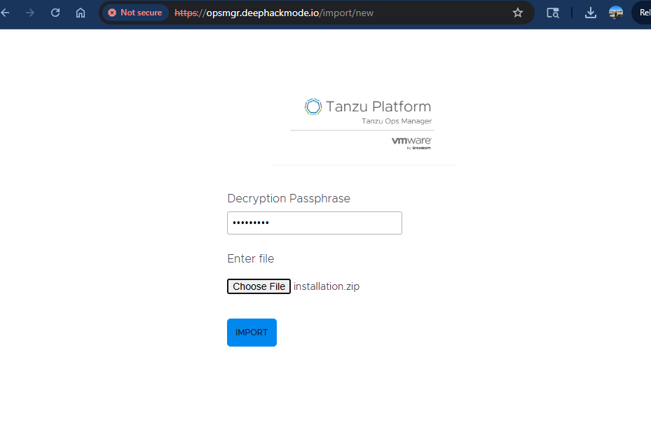
Task: Open the browser profile avatar
Action: [616, 13]
